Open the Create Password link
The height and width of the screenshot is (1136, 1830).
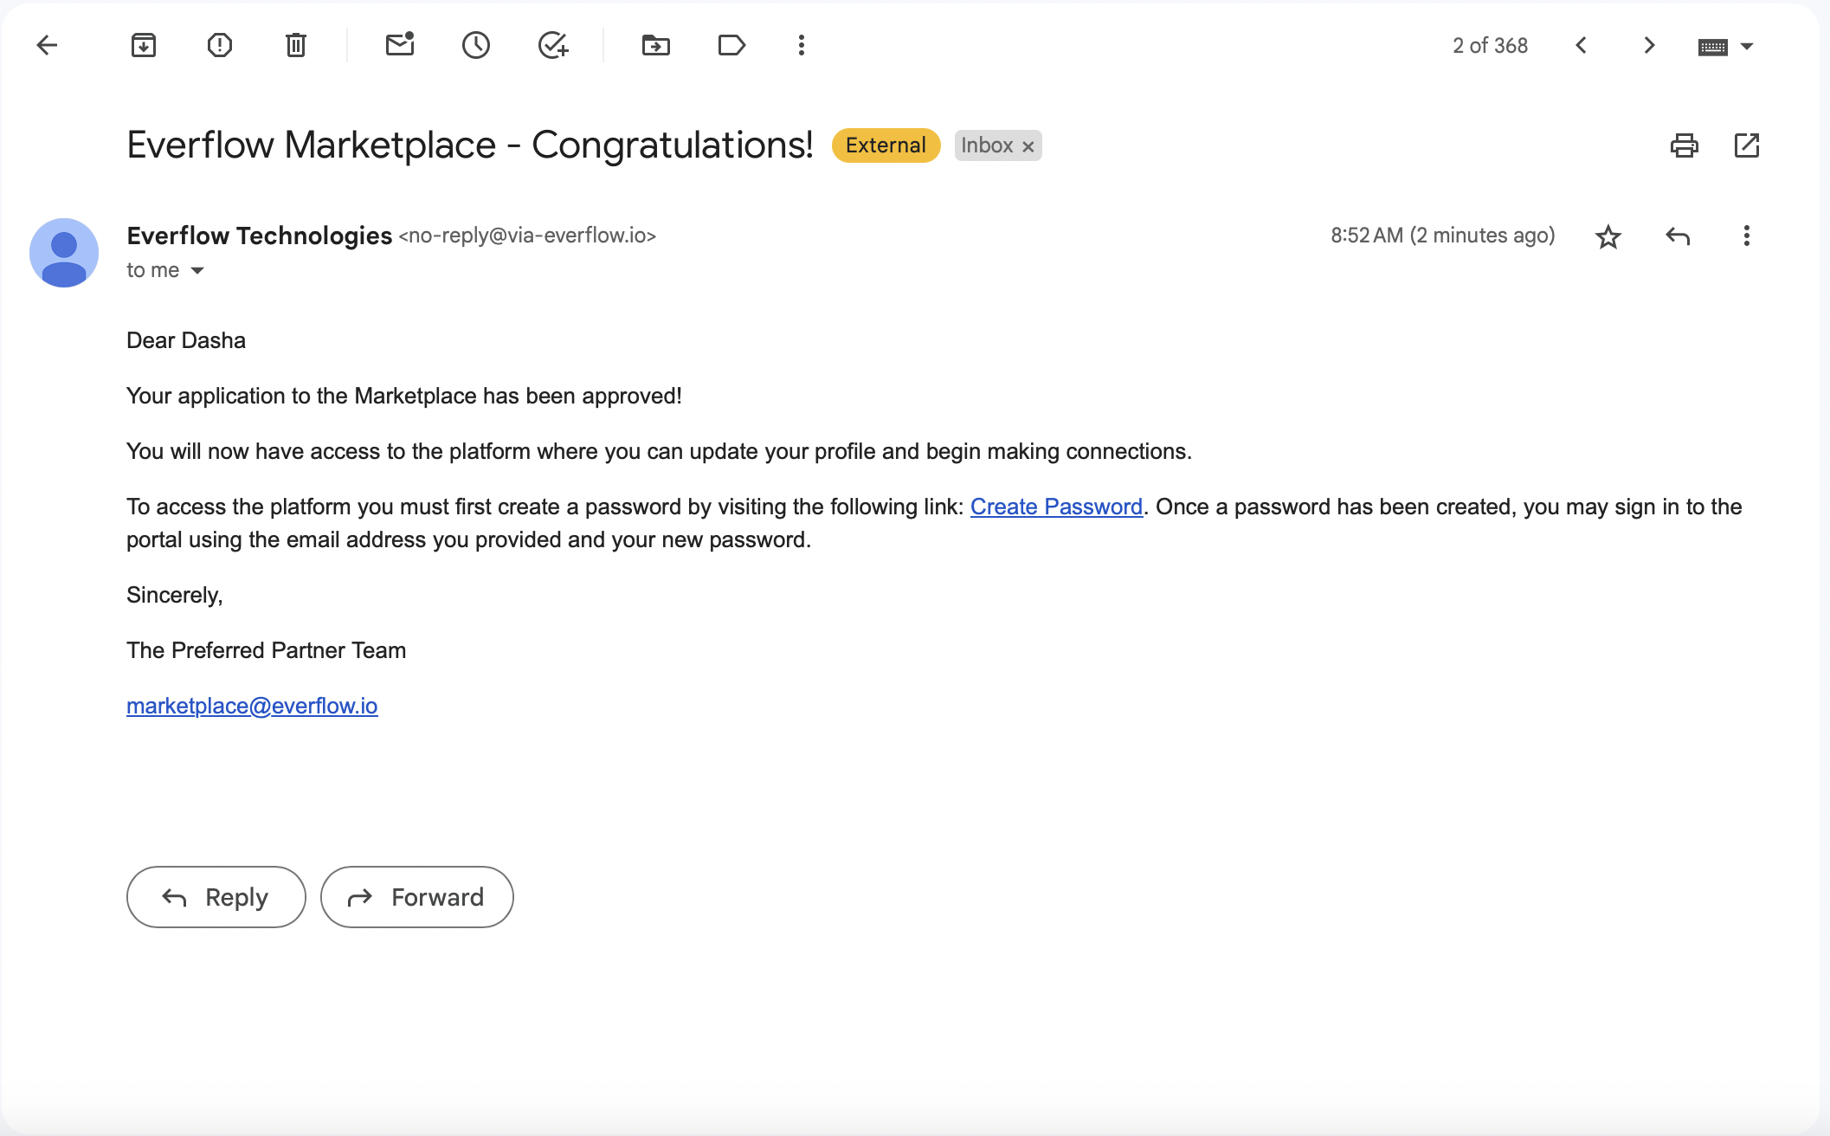tap(1056, 507)
